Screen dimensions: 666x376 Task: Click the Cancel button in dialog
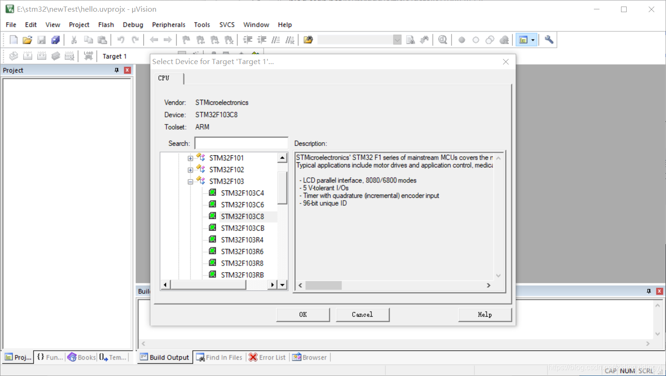coord(363,315)
